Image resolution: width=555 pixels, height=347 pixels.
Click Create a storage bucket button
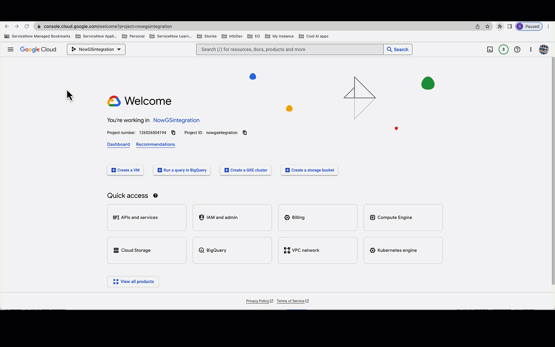pos(309,170)
